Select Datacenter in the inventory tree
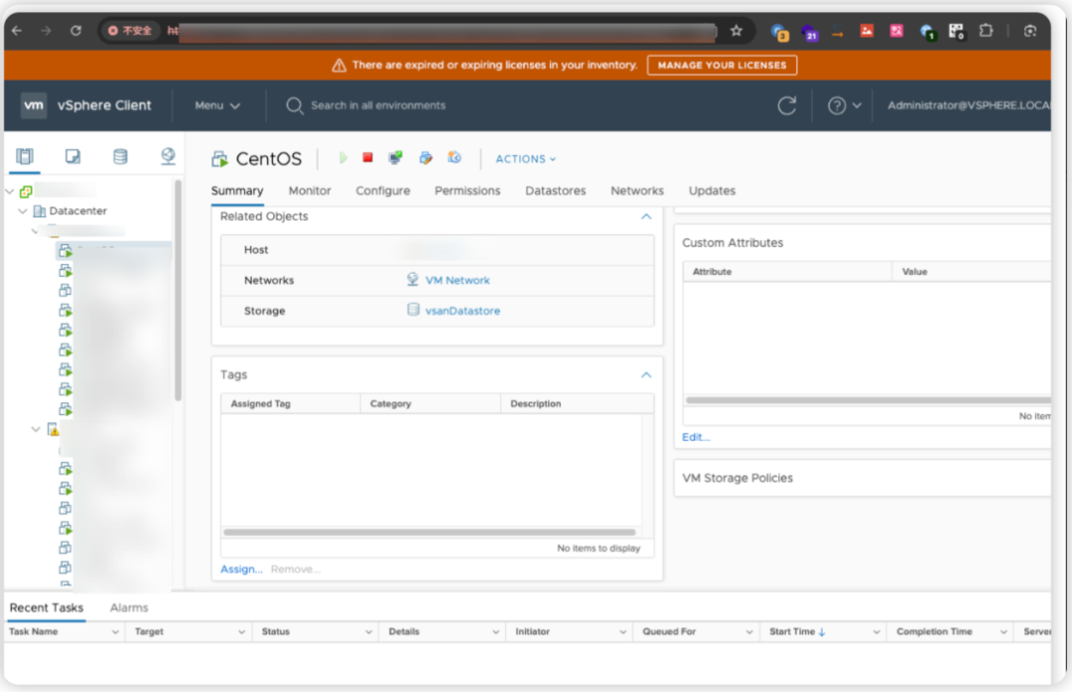 pos(78,211)
